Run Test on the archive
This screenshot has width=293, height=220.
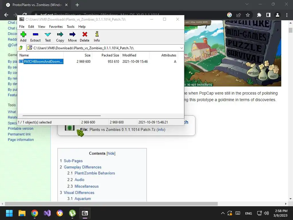48,37
